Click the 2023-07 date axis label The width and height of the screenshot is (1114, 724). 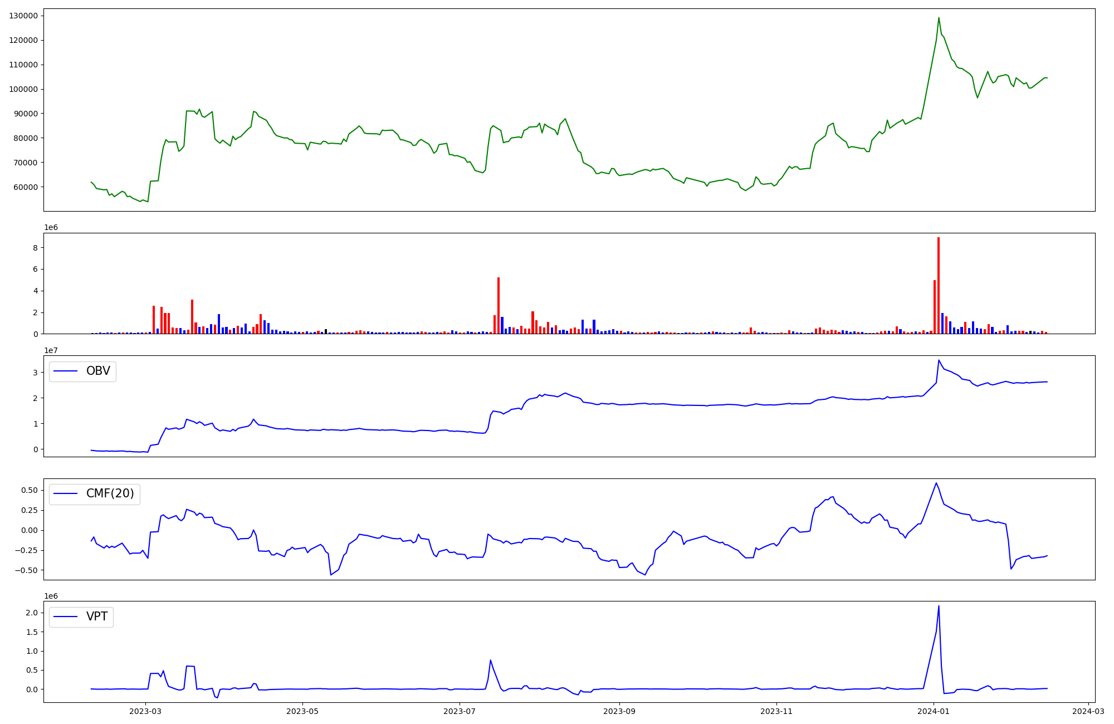point(460,711)
